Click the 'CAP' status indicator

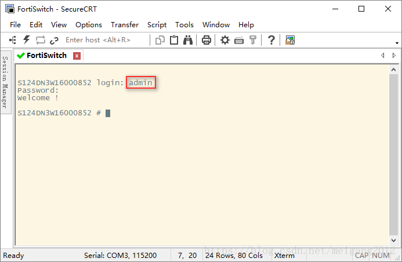pyautogui.click(x=361, y=256)
